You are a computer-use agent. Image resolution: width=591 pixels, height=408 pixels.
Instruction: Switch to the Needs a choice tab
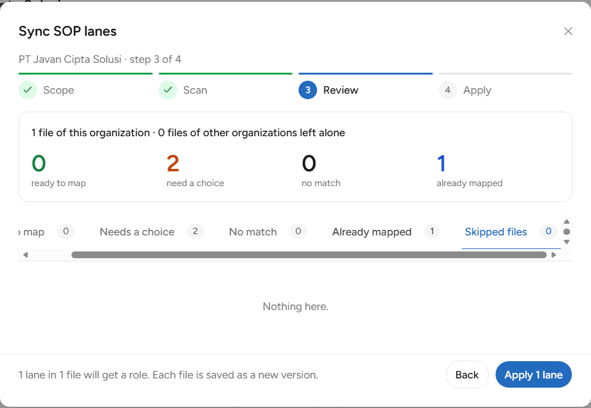pos(151,232)
